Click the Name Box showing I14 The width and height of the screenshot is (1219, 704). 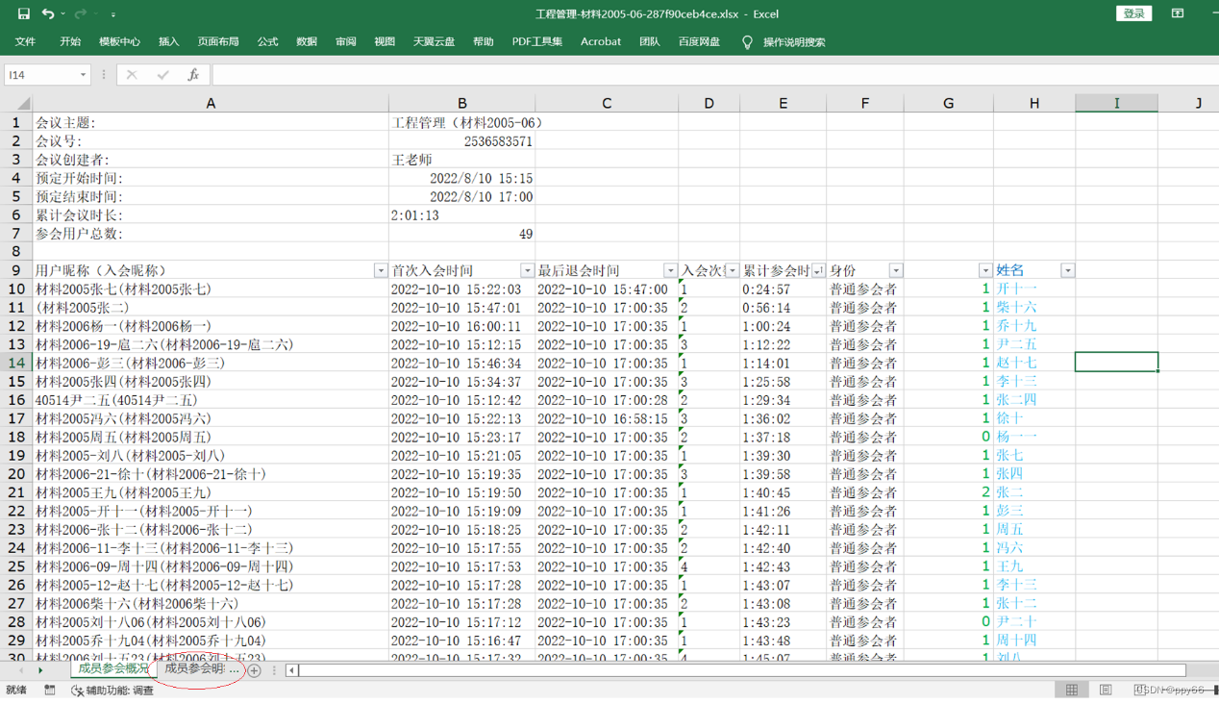coord(40,74)
